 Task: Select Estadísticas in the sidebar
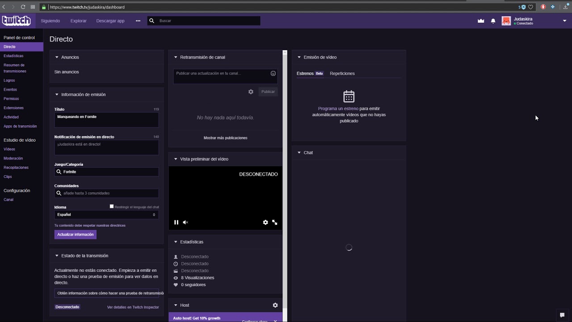(x=13, y=56)
